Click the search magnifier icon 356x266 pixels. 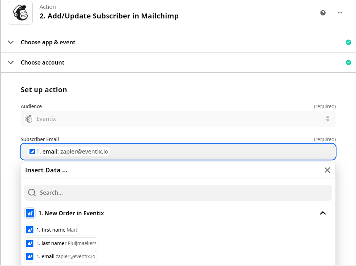tap(32, 193)
